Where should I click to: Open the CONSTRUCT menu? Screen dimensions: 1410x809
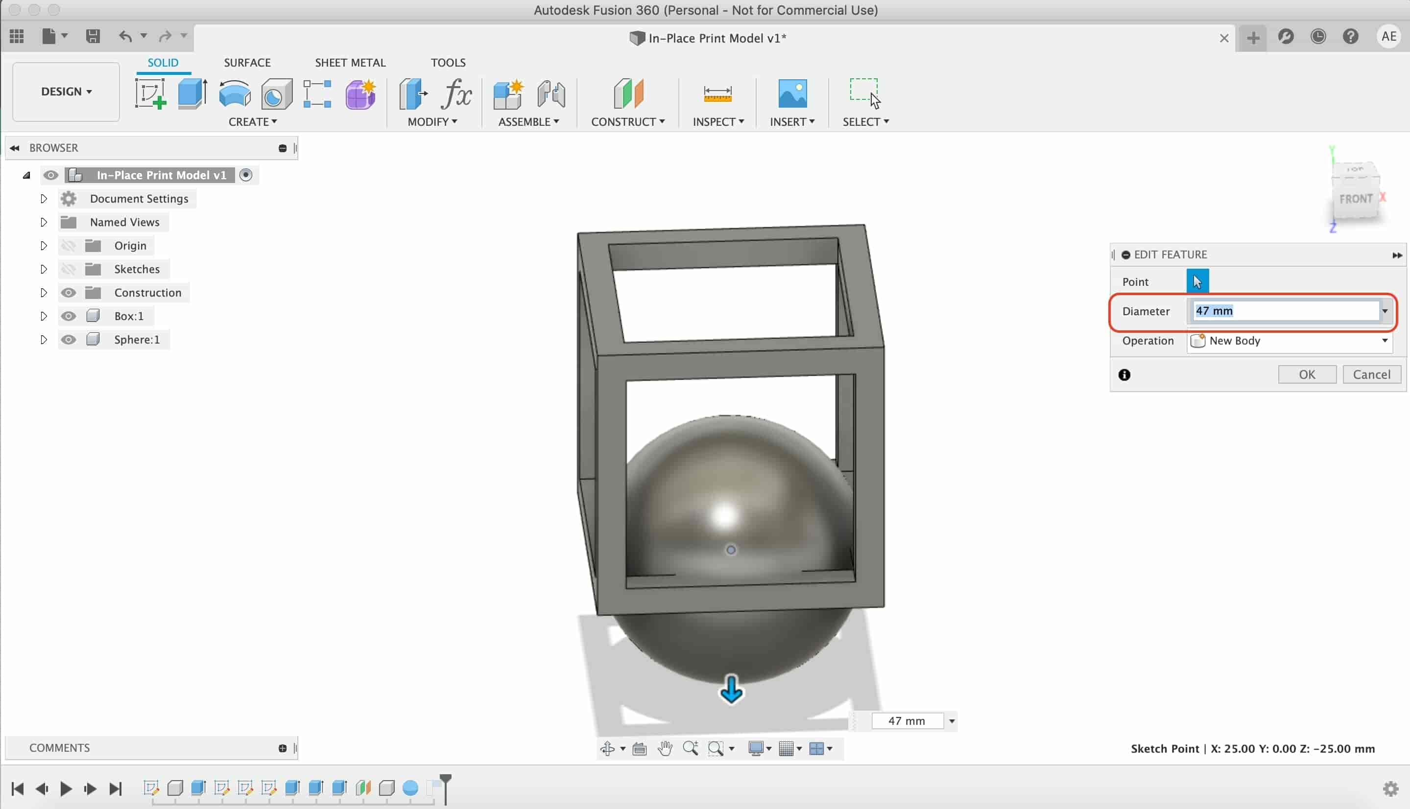coord(628,122)
